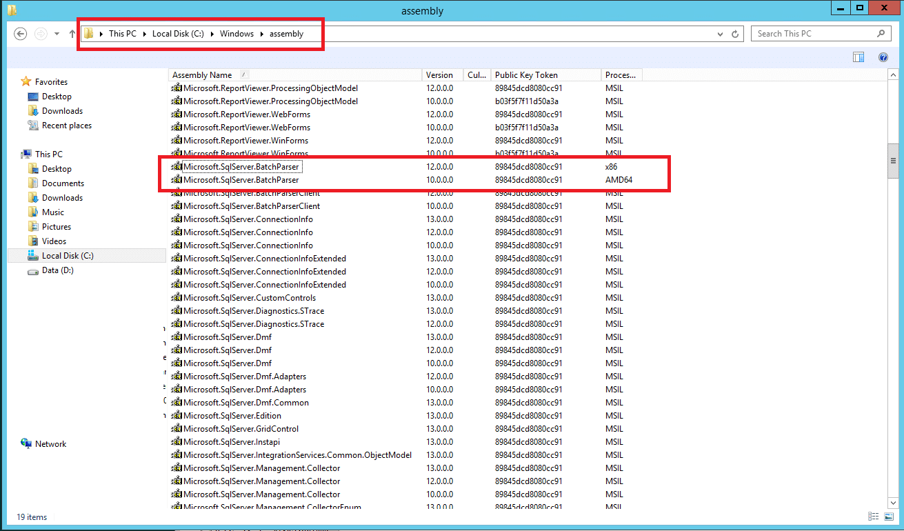
Task: Click icon of Microsoft.SqlServer.GridControl assembly
Action: 177,429
